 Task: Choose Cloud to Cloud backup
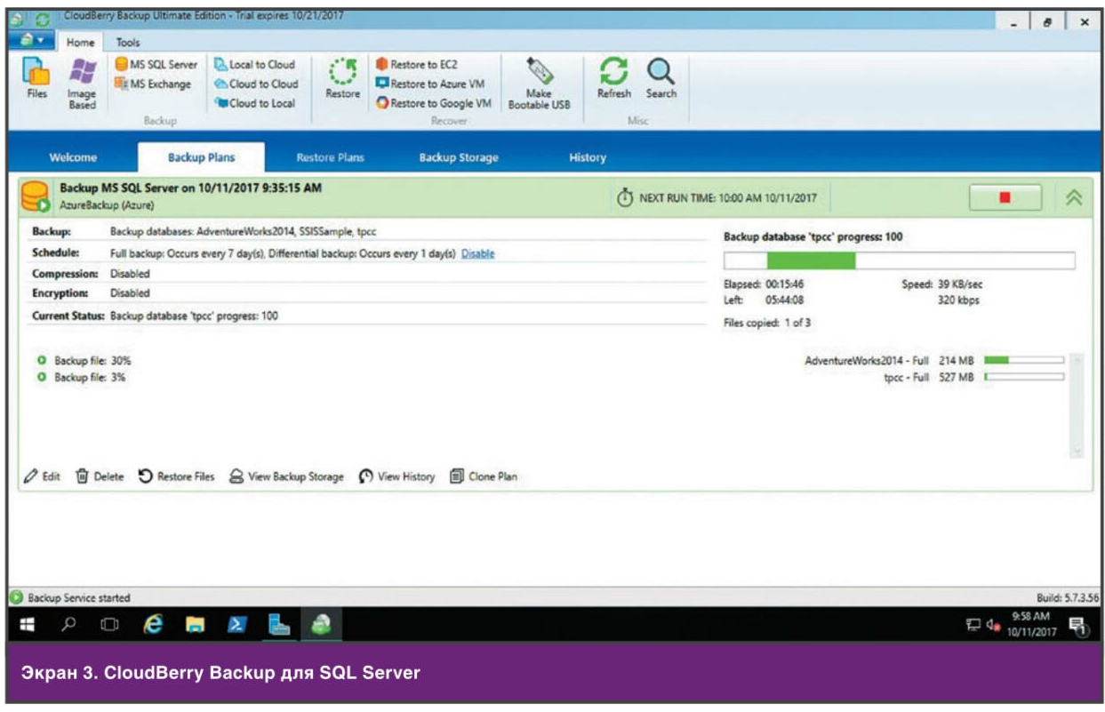tap(256, 84)
